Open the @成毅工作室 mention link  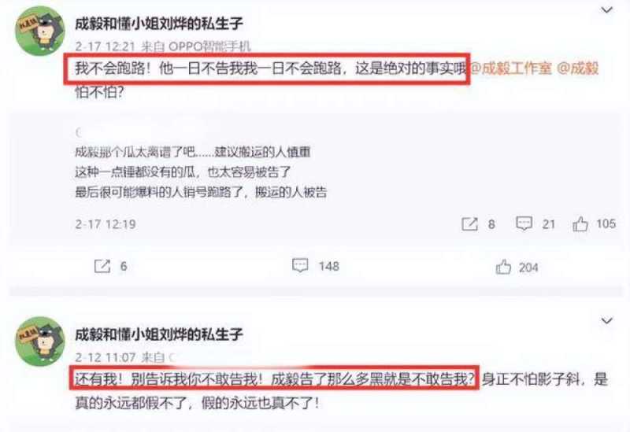click(x=511, y=68)
